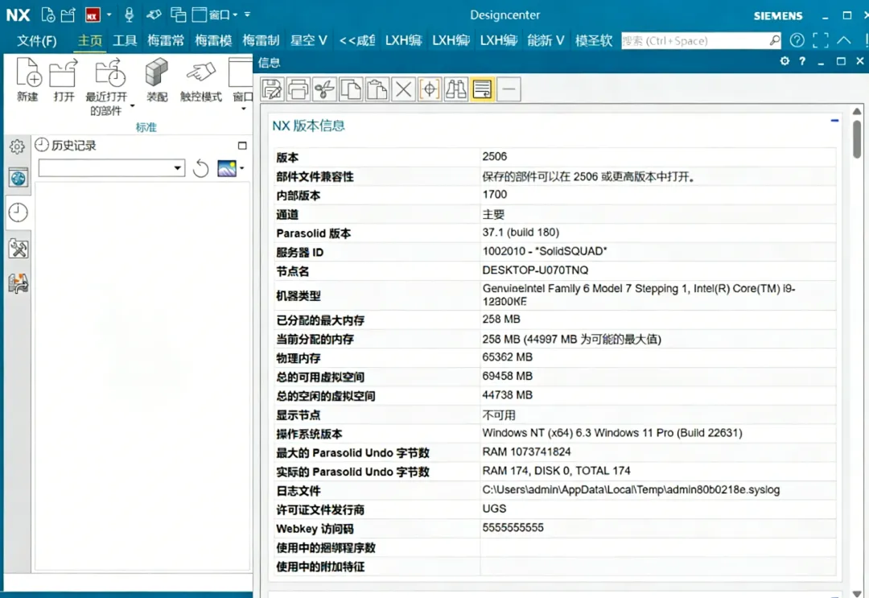Click the 版本 value 2506

click(494, 156)
